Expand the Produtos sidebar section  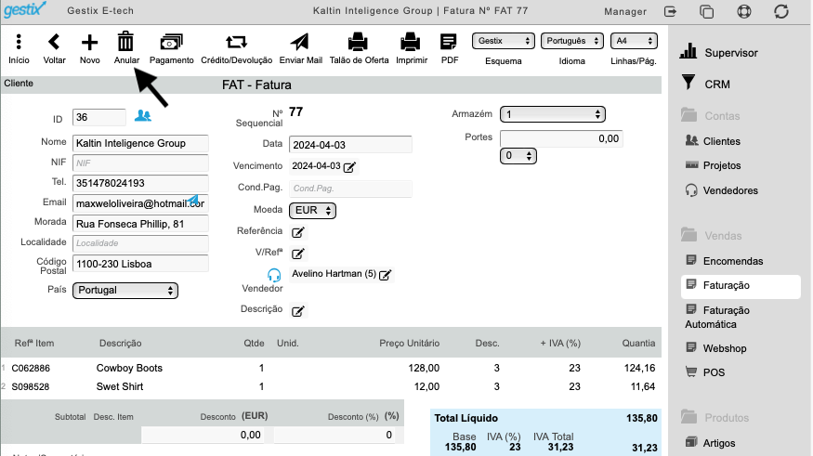[726, 418]
